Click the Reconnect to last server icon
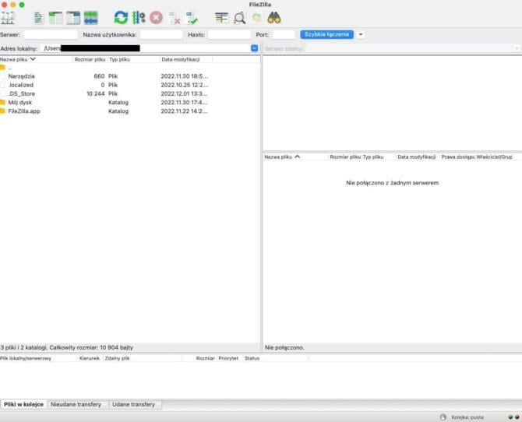 point(192,17)
